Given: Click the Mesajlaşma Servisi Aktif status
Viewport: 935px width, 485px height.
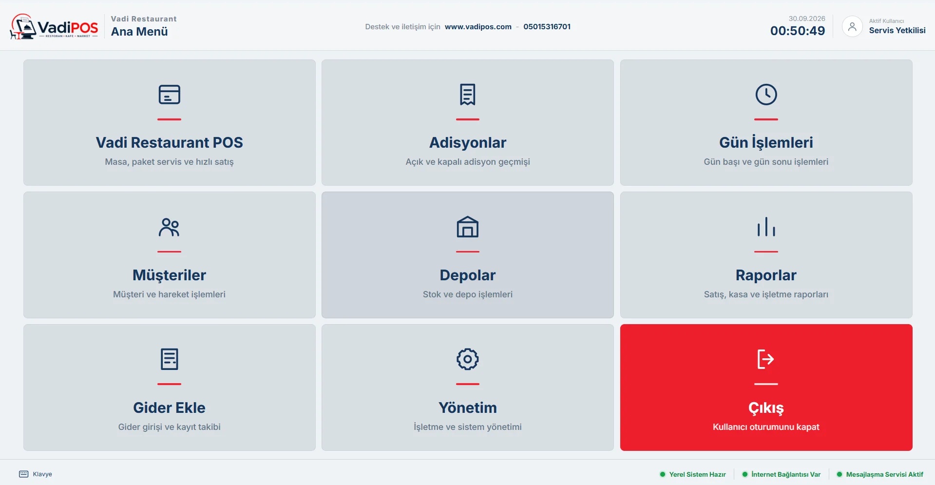Looking at the screenshot, I should 880,474.
